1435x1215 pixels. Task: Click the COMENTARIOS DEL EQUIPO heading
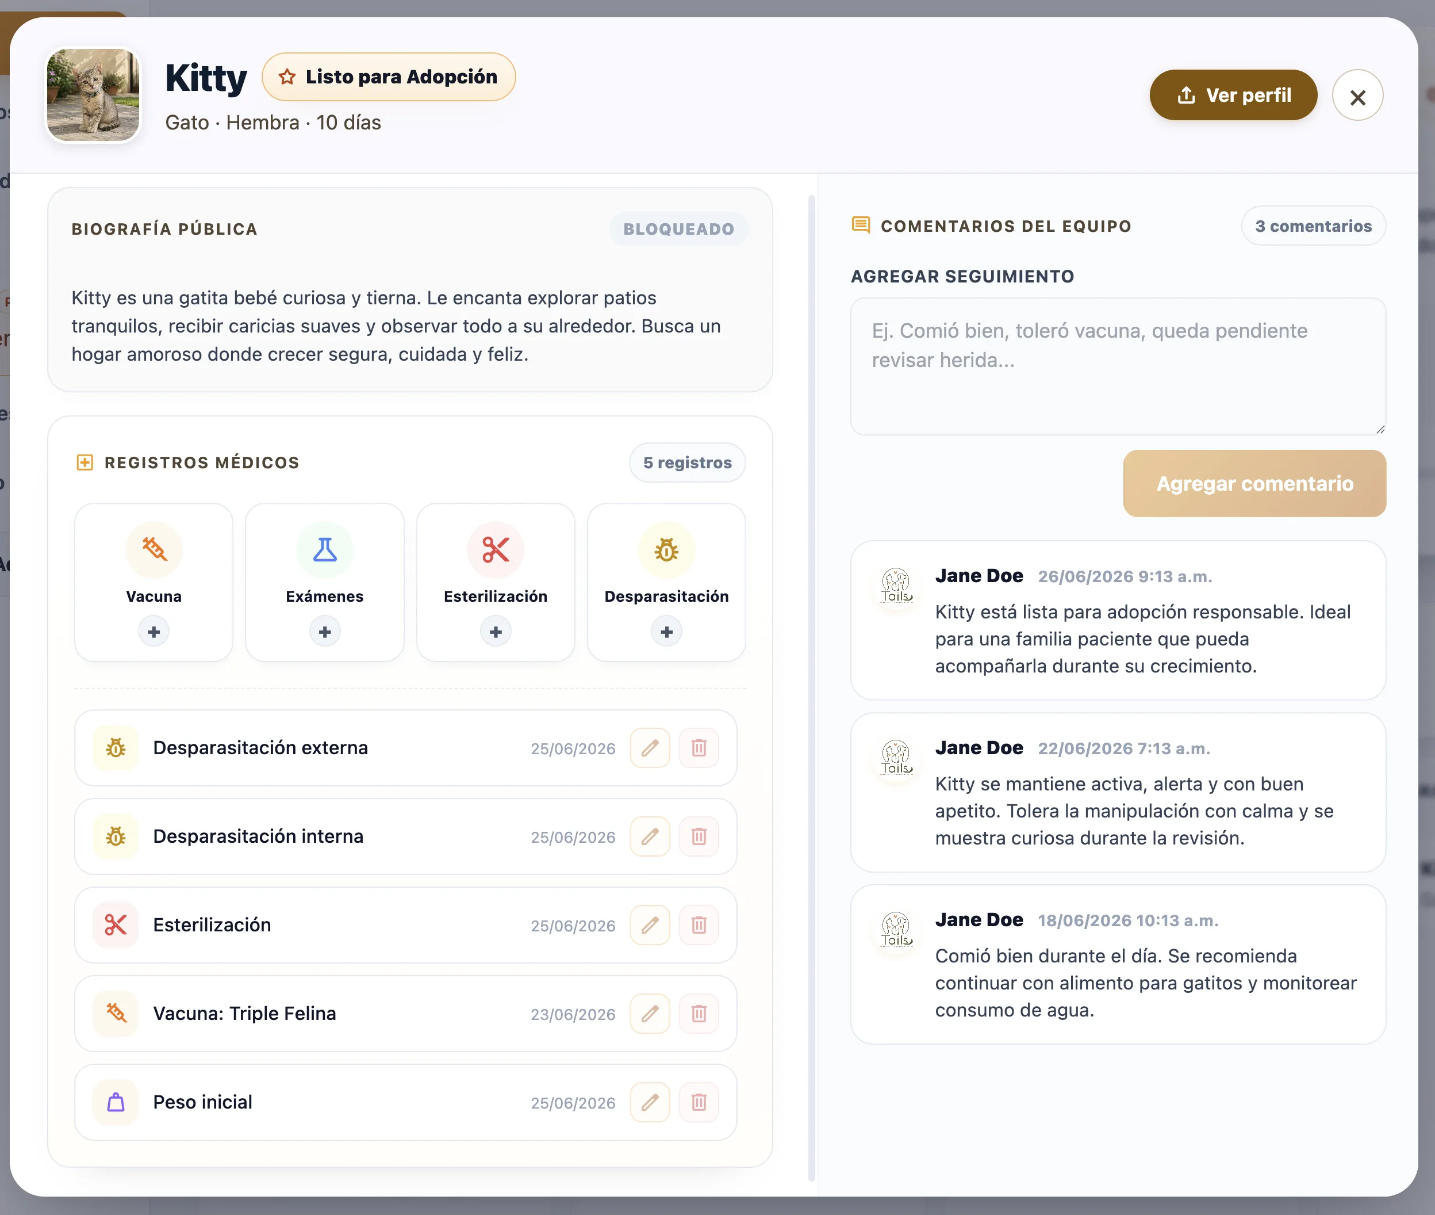1006,226
